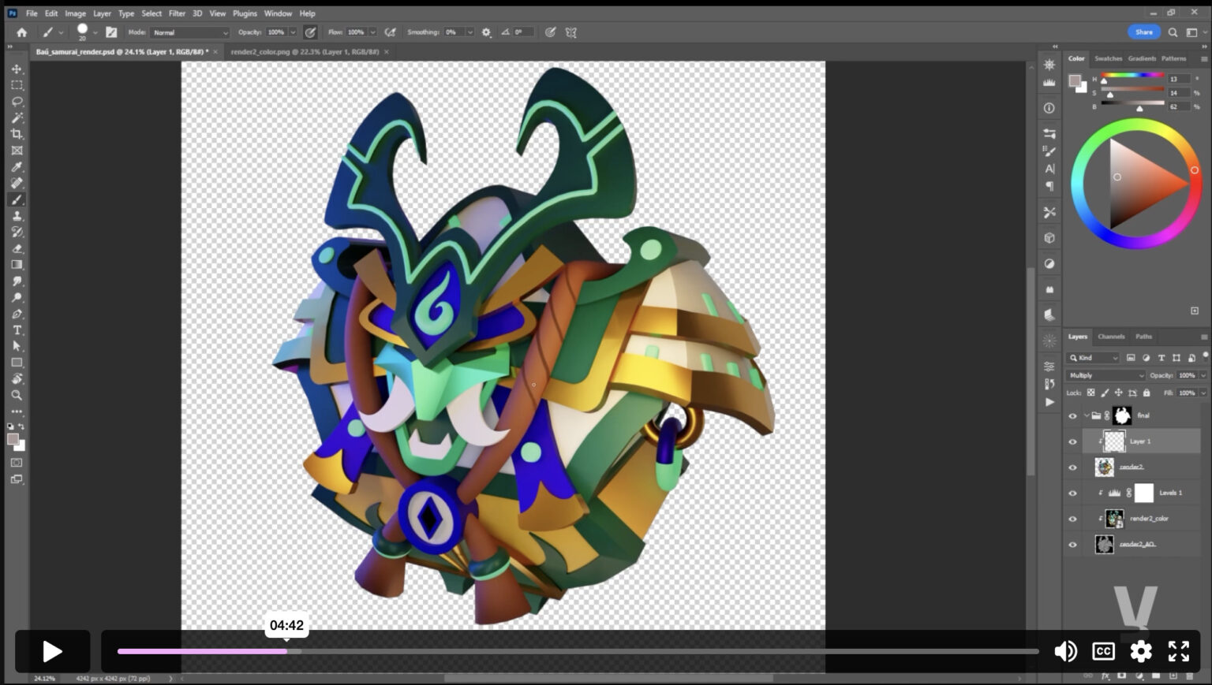Switch to the Channels tab

1111,337
